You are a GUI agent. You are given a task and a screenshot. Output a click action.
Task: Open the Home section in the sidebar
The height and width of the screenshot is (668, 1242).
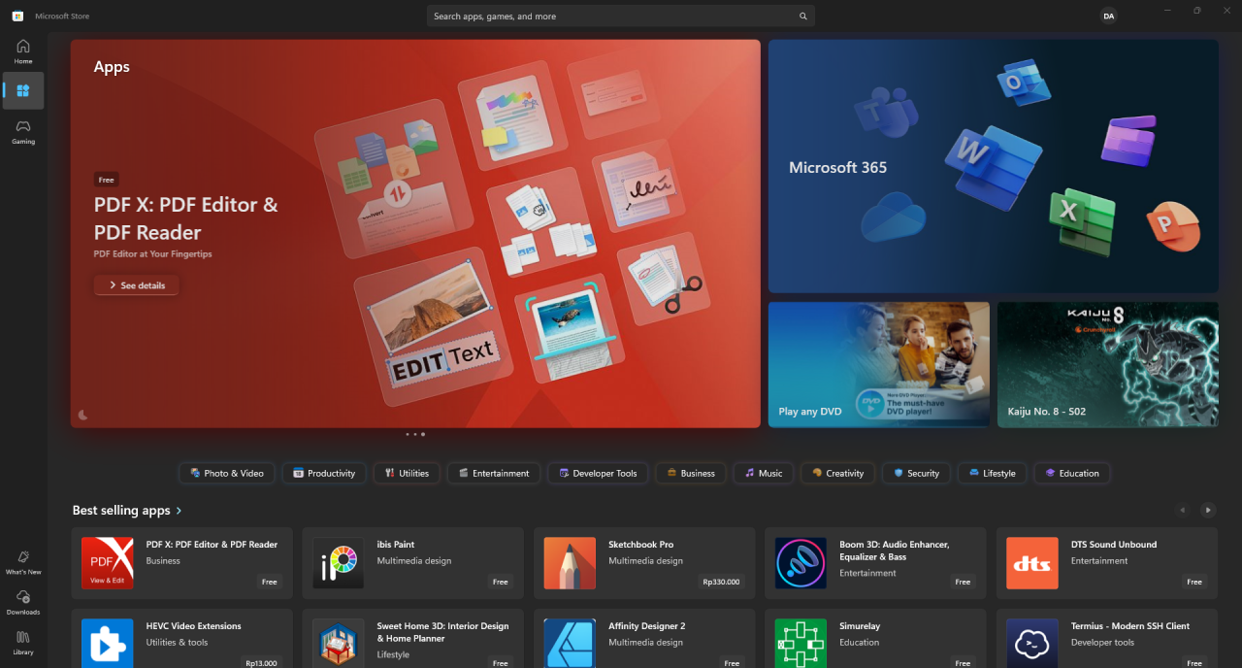click(x=22, y=50)
